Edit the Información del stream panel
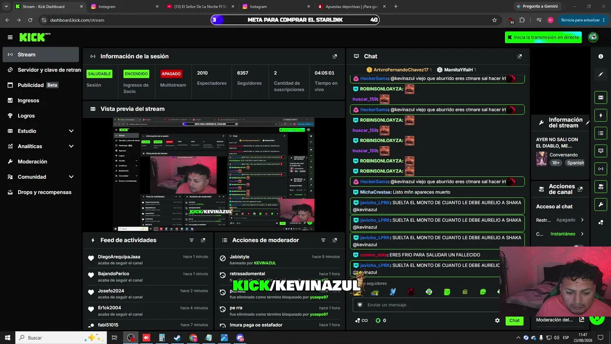This screenshot has height=344, width=611. click(588, 123)
